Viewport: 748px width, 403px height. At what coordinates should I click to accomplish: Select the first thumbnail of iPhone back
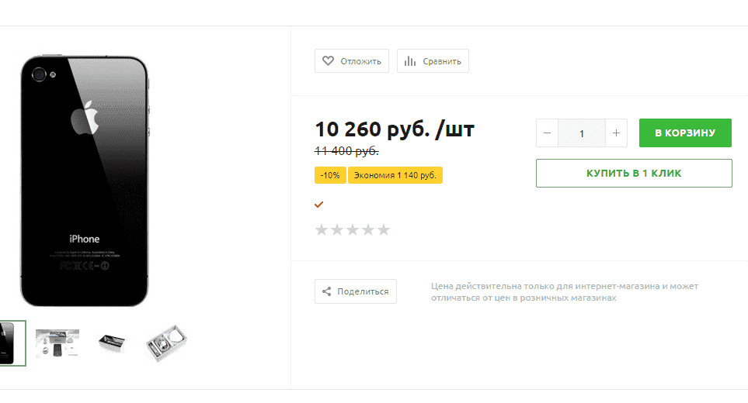click(x=12, y=343)
